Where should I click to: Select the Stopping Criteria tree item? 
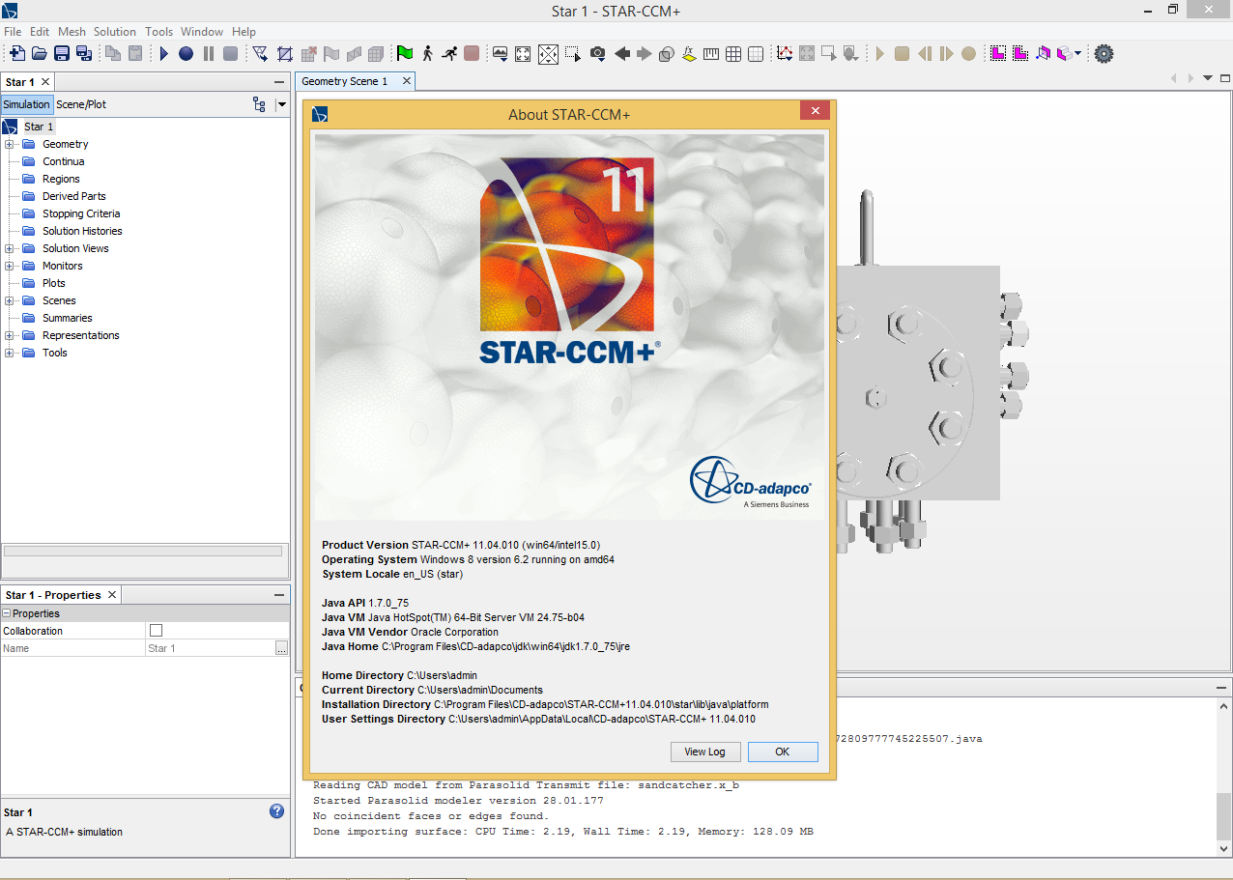click(81, 213)
